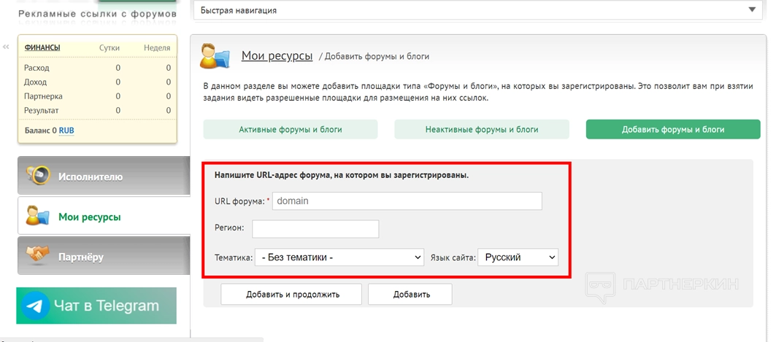Click the Добавить и продолжить button

[x=291, y=294]
